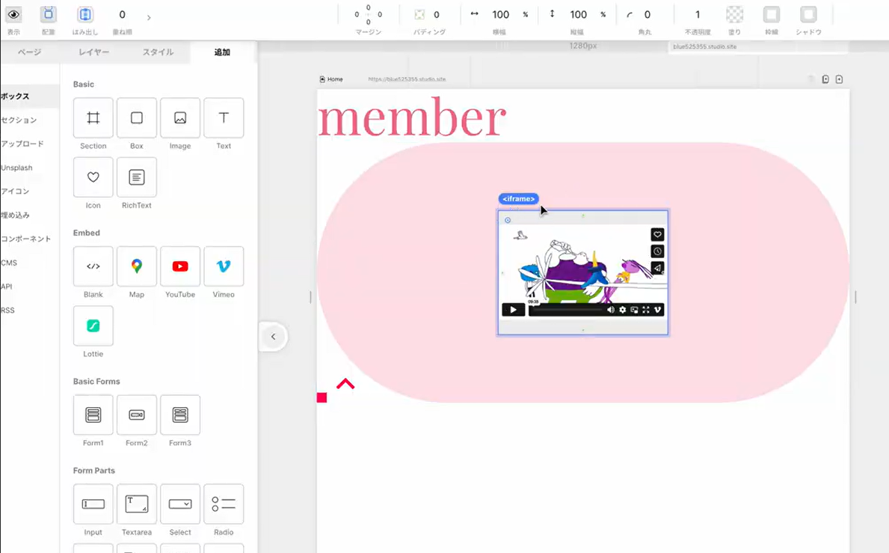Image resolution: width=889 pixels, height=553 pixels.
Task: Add a Textarea form part
Action: click(x=137, y=504)
